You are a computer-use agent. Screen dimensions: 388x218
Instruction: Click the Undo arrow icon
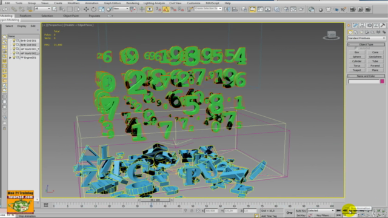click(x=5, y=10)
